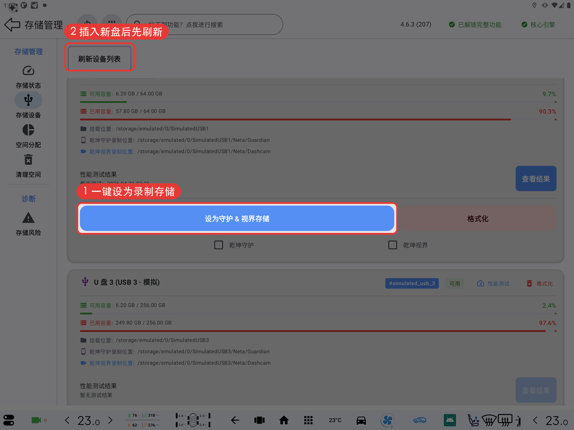Tap the car front icon in the bottom bar

pyautogui.click(x=361, y=420)
